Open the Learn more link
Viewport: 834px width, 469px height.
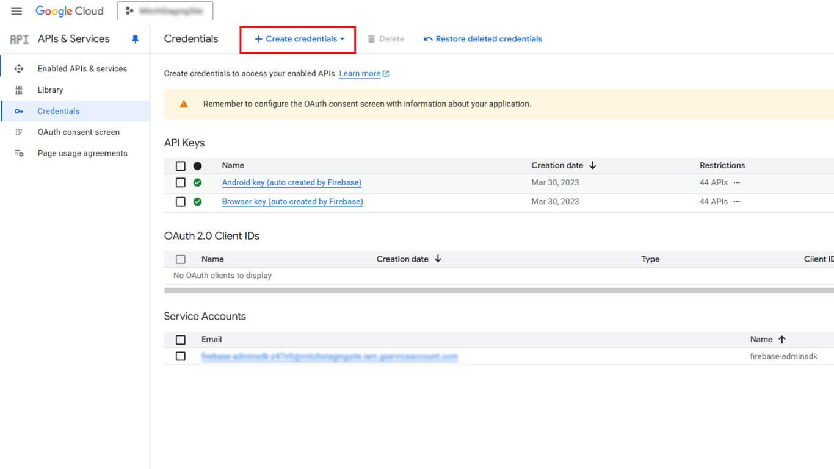coord(360,74)
